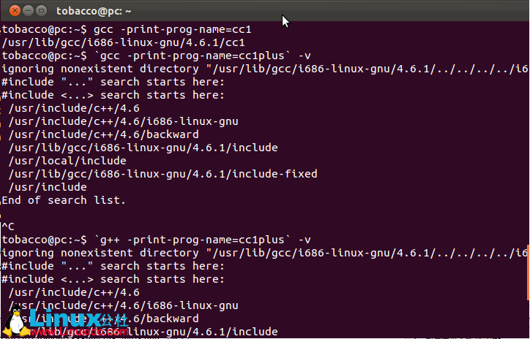
Task: Click the orange scrollbar on the right edge
Action: pos(528,273)
